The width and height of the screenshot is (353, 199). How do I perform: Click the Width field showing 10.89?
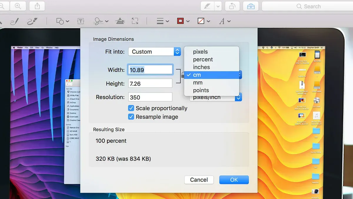[x=150, y=70]
